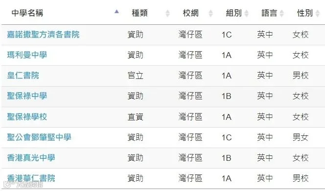Open 嘉諾撒聖方濟各書院 school link
Viewport: 325px width, 191px height.
tap(43, 35)
